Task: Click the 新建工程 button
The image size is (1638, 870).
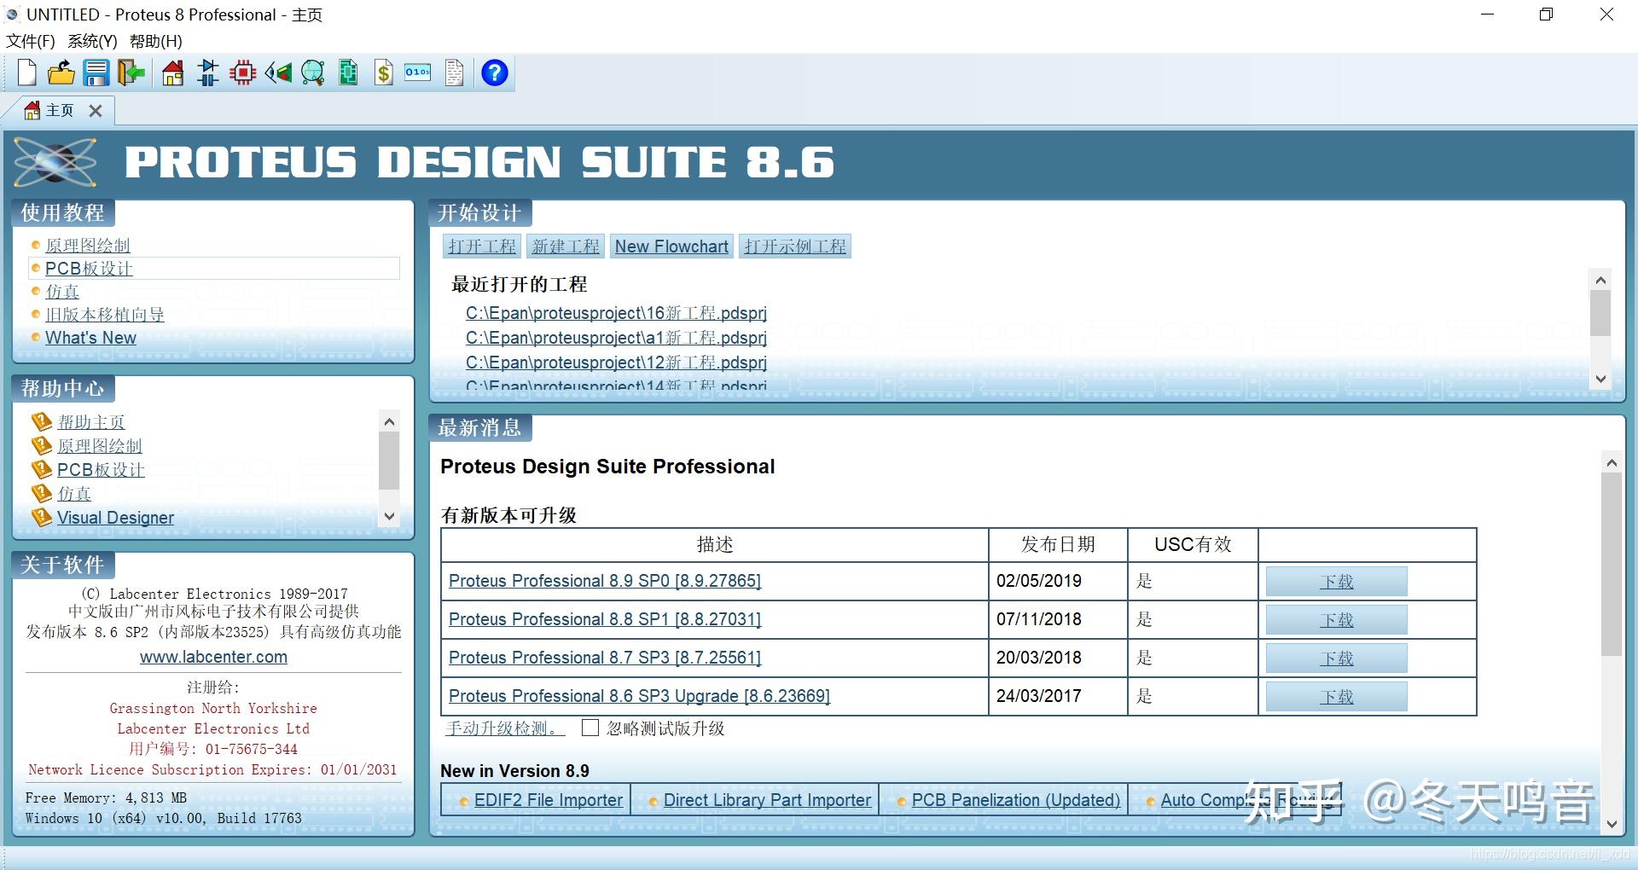Action: tap(566, 246)
